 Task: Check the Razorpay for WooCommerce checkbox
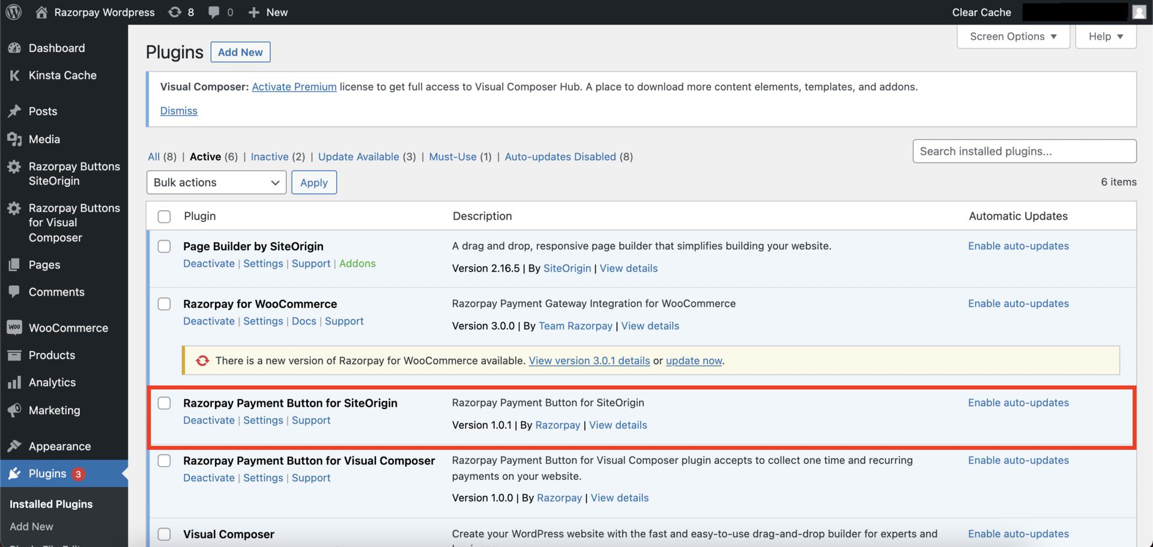tap(164, 304)
